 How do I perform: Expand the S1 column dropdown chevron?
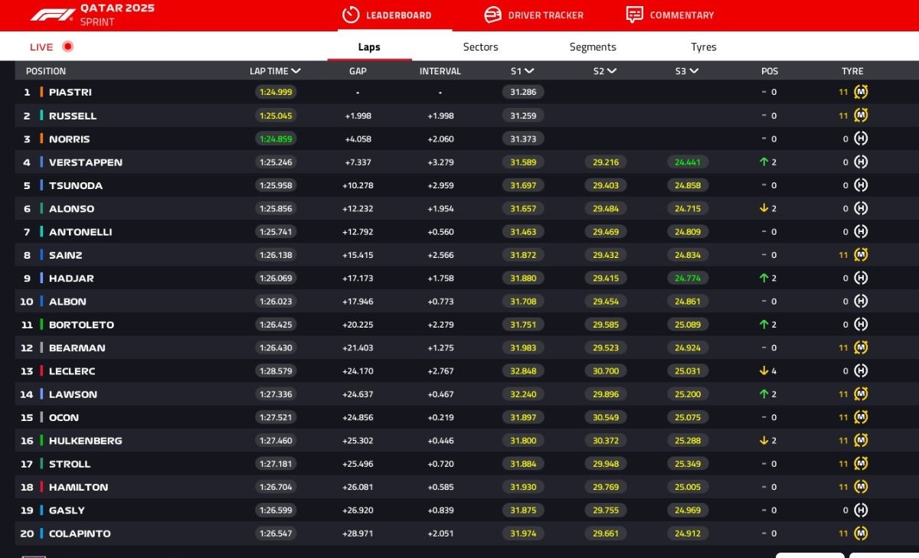coord(529,71)
